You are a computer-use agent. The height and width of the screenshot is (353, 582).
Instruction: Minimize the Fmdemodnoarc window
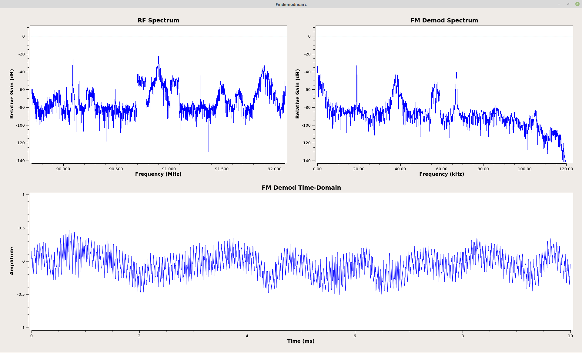click(559, 4)
